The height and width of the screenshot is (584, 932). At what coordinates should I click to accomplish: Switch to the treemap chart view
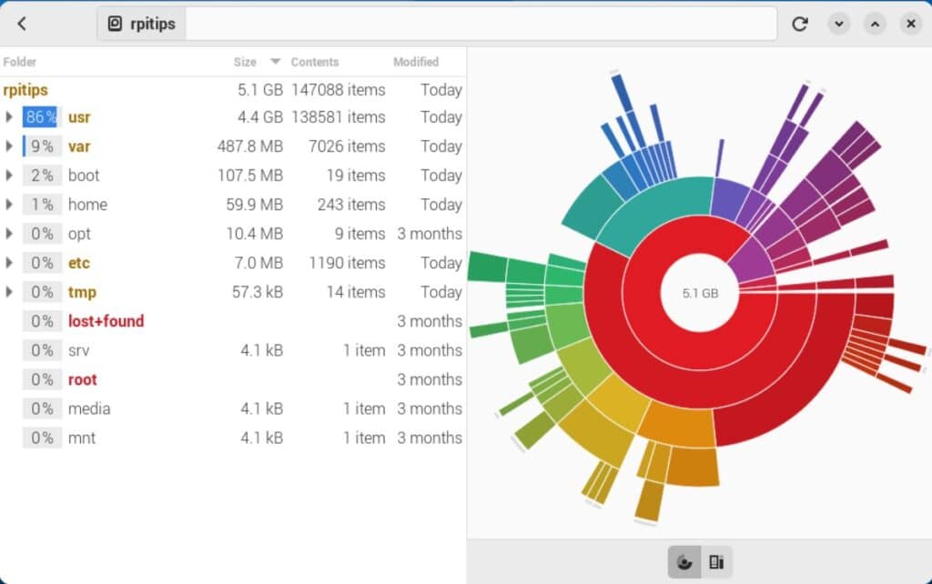pos(716,561)
